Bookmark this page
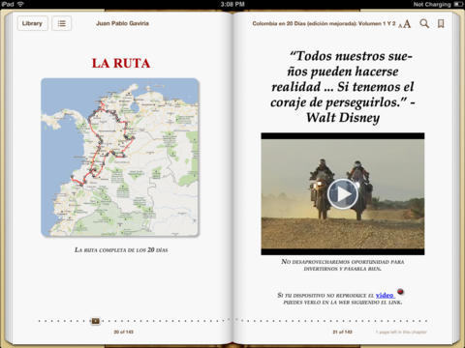This screenshot has width=465, height=348. click(441, 23)
